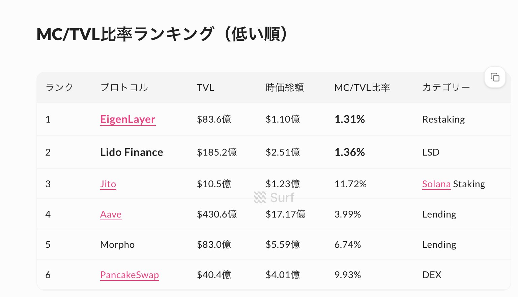Follow the Aave link
518x297 pixels.
point(111,214)
